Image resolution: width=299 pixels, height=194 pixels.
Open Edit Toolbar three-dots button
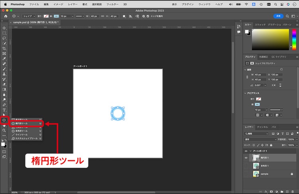point(4,136)
